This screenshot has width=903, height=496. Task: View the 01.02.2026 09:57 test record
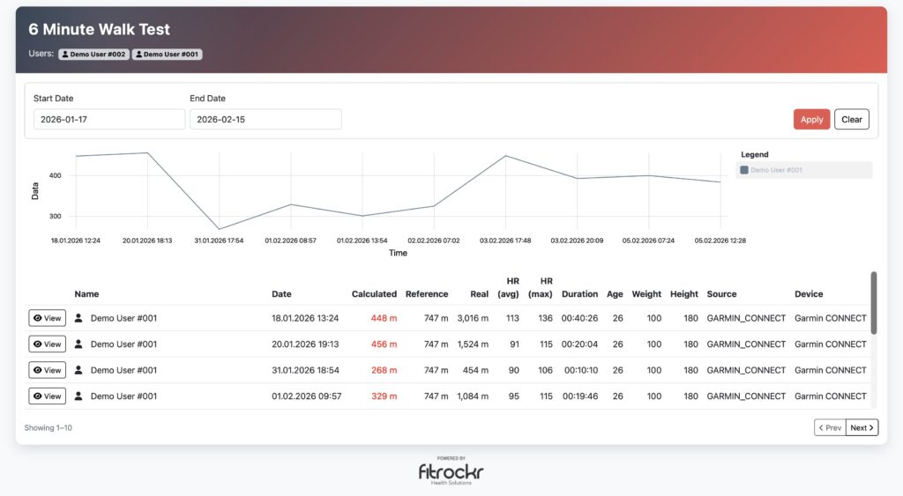click(x=47, y=396)
